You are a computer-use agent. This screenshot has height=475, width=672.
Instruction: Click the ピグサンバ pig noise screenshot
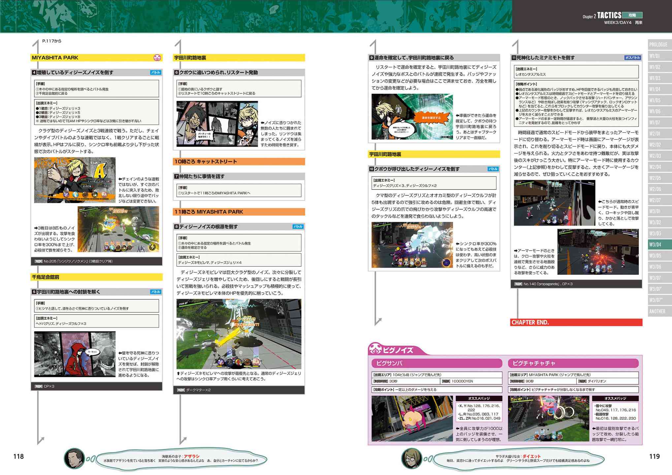412,419
